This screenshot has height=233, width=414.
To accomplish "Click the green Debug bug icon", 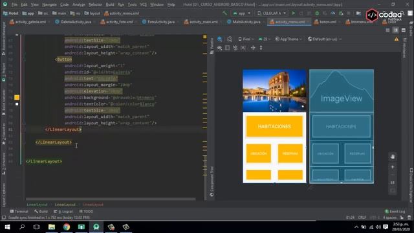I will pyautogui.click(x=317, y=13).
